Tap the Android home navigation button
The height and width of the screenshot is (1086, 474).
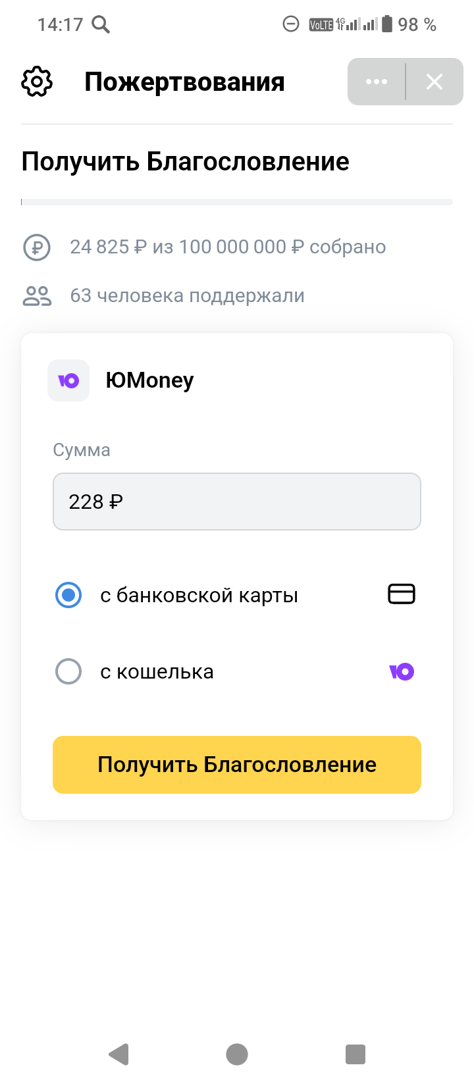(x=237, y=1054)
